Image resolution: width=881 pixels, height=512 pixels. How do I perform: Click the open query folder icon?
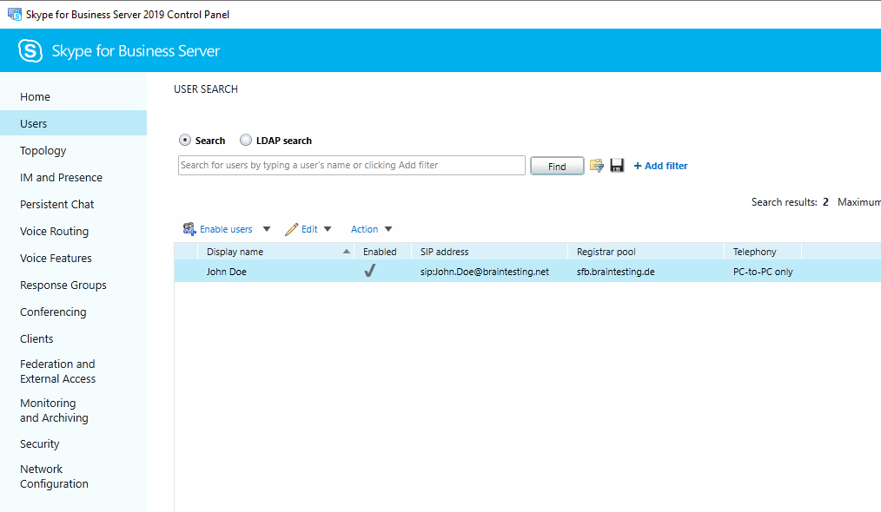tap(597, 166)
